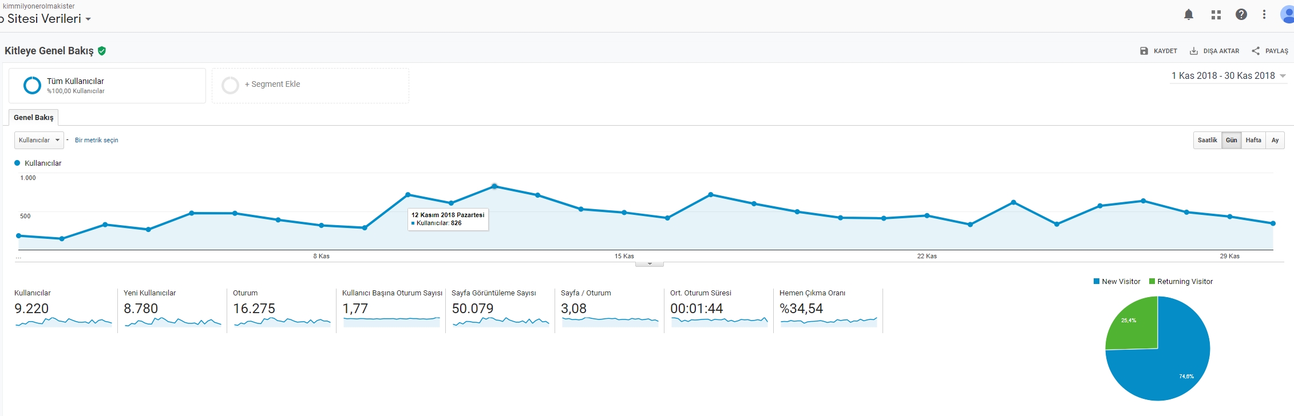
Task: Open the notifications bell icon
Action: click(x=1189, y=15)
